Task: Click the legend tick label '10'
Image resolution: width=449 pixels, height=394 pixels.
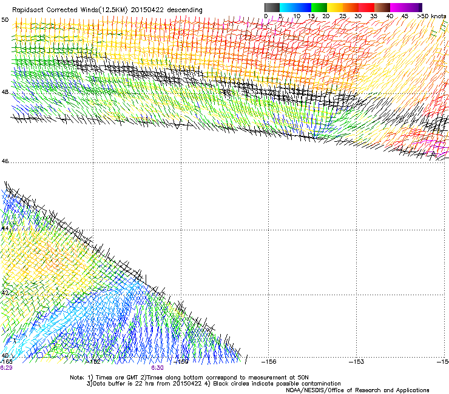Action: (297, 16)
